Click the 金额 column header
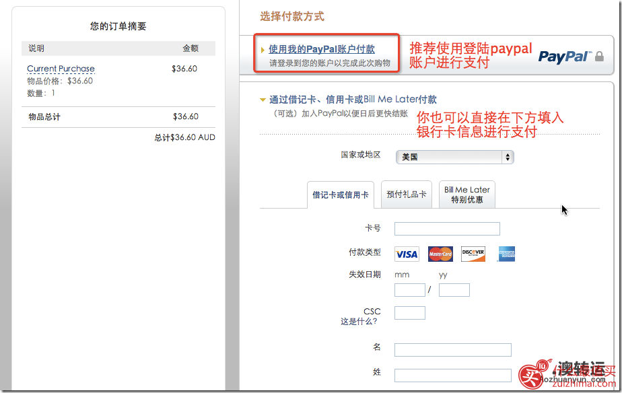 click(x=191, y=48)
